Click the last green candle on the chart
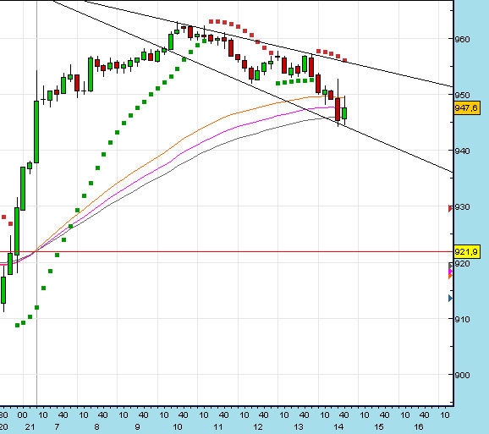Screen dimensions: 489x434 [x=344, y=113]
